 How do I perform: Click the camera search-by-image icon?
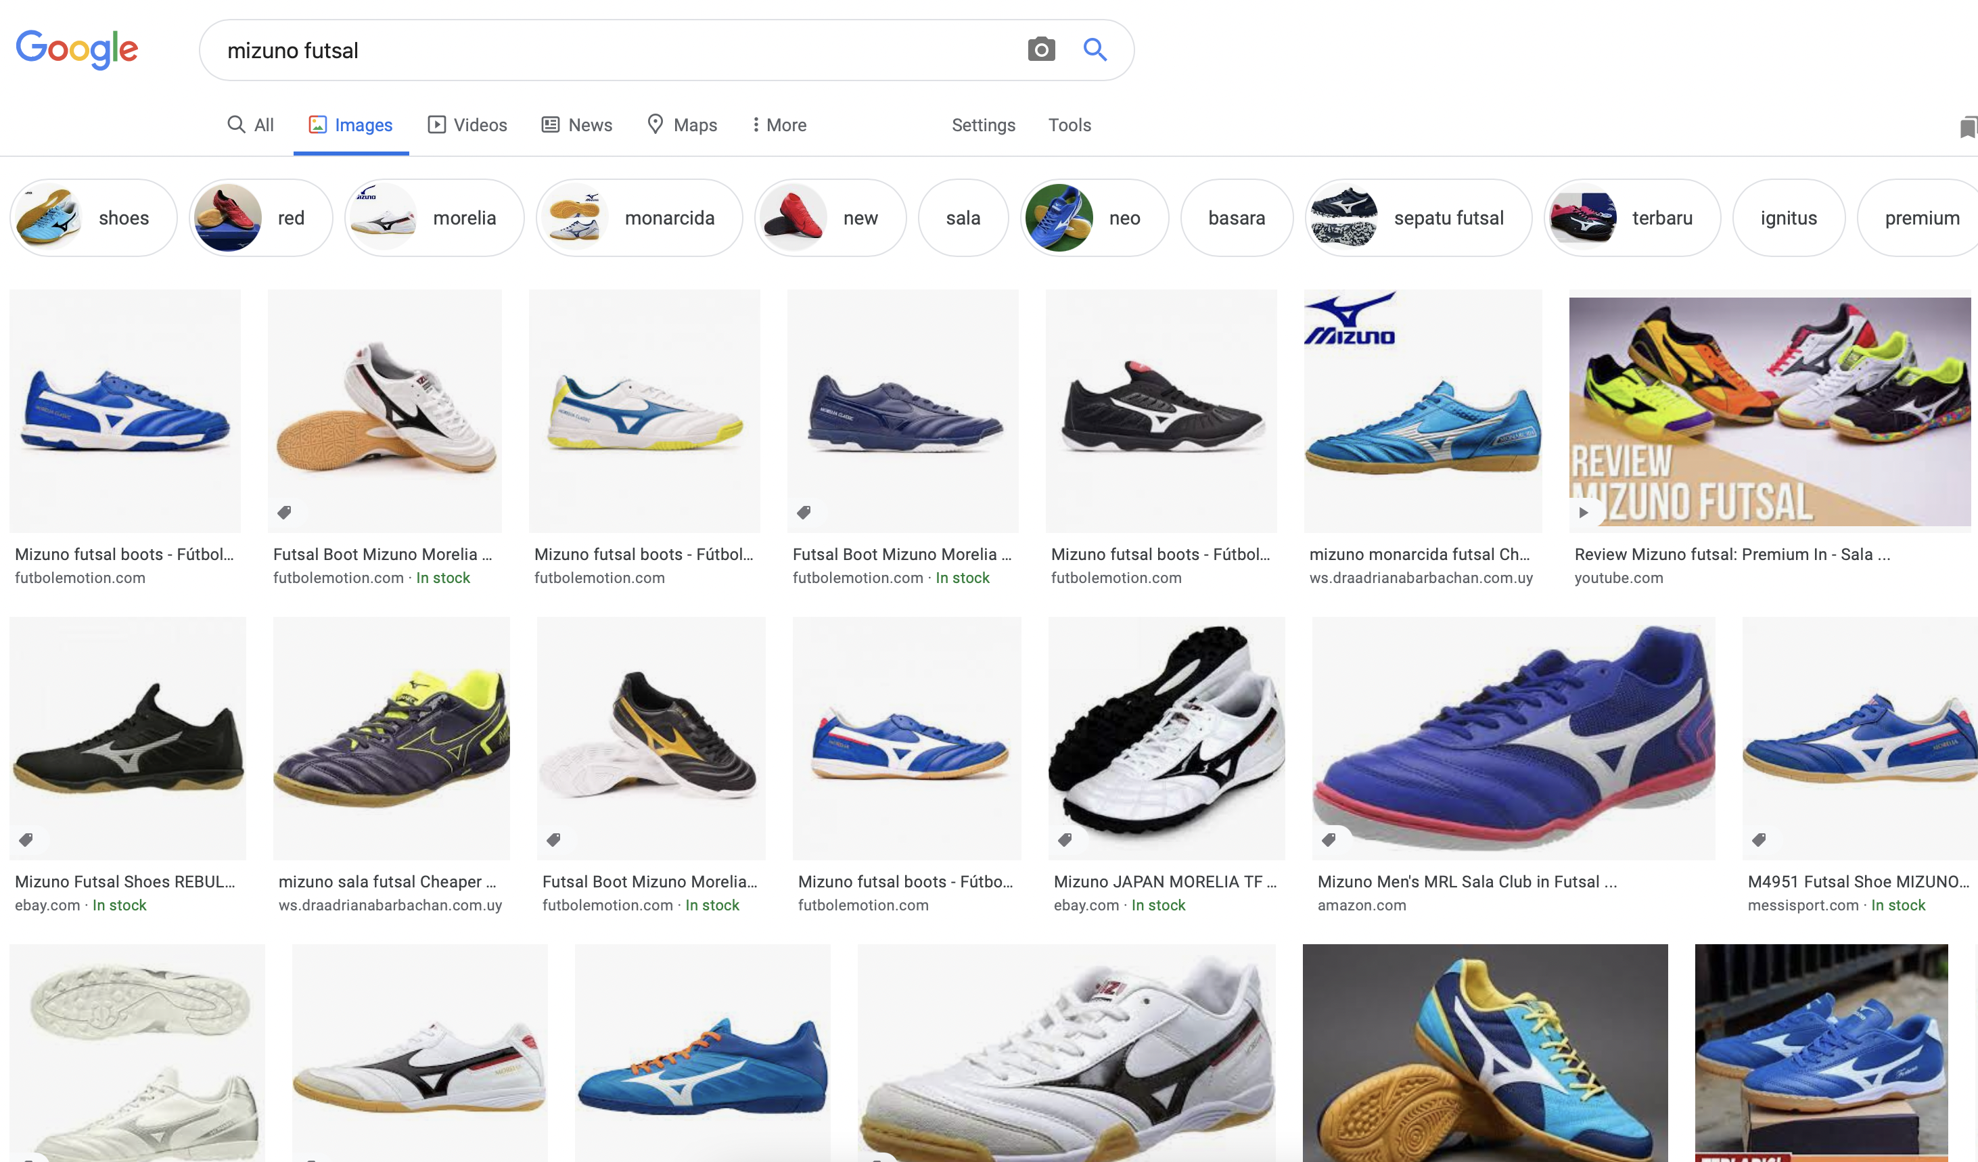point(1041,50)
